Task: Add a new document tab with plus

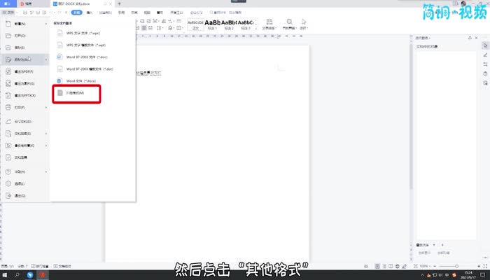Action: [x=119, y=3]
